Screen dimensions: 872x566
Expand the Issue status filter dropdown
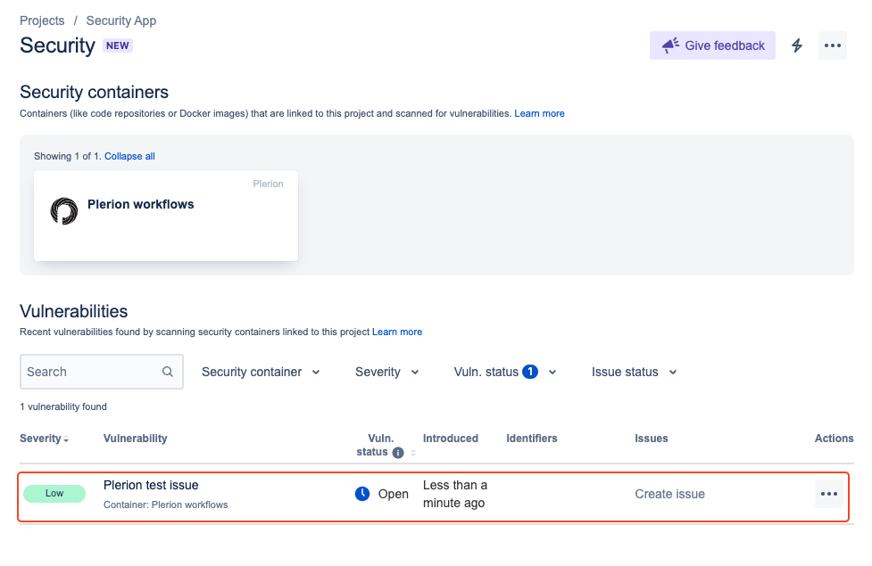pos(634,373)
